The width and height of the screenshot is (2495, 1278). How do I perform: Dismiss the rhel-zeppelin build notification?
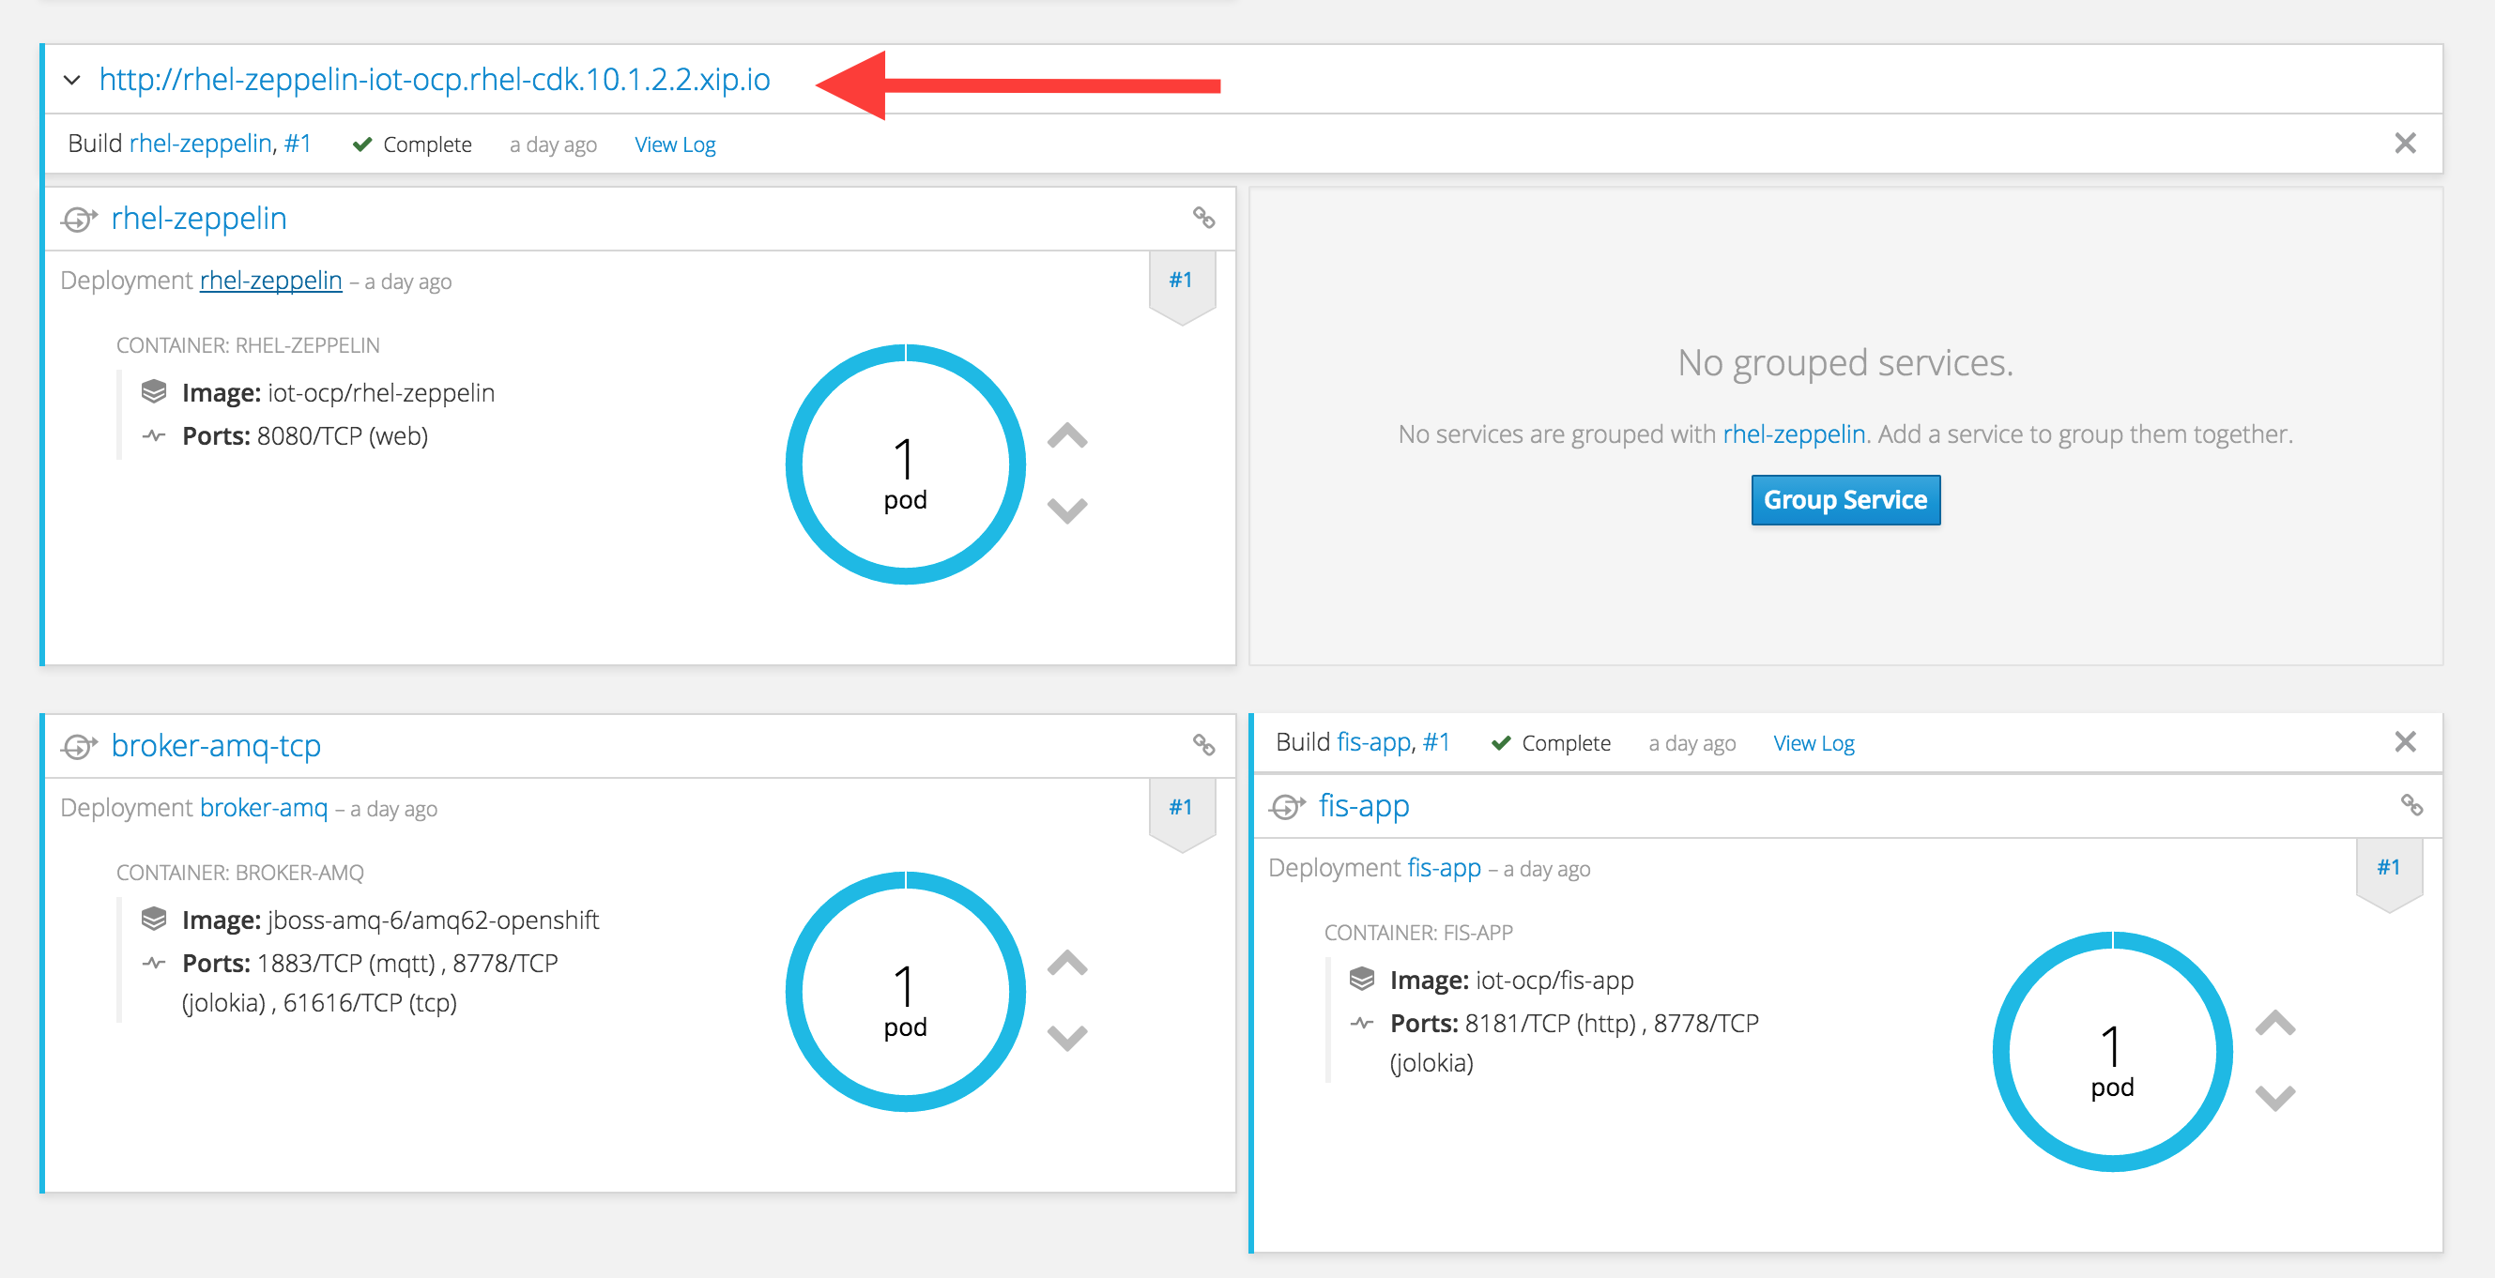pyautogui.click(x=2405, y=144)
